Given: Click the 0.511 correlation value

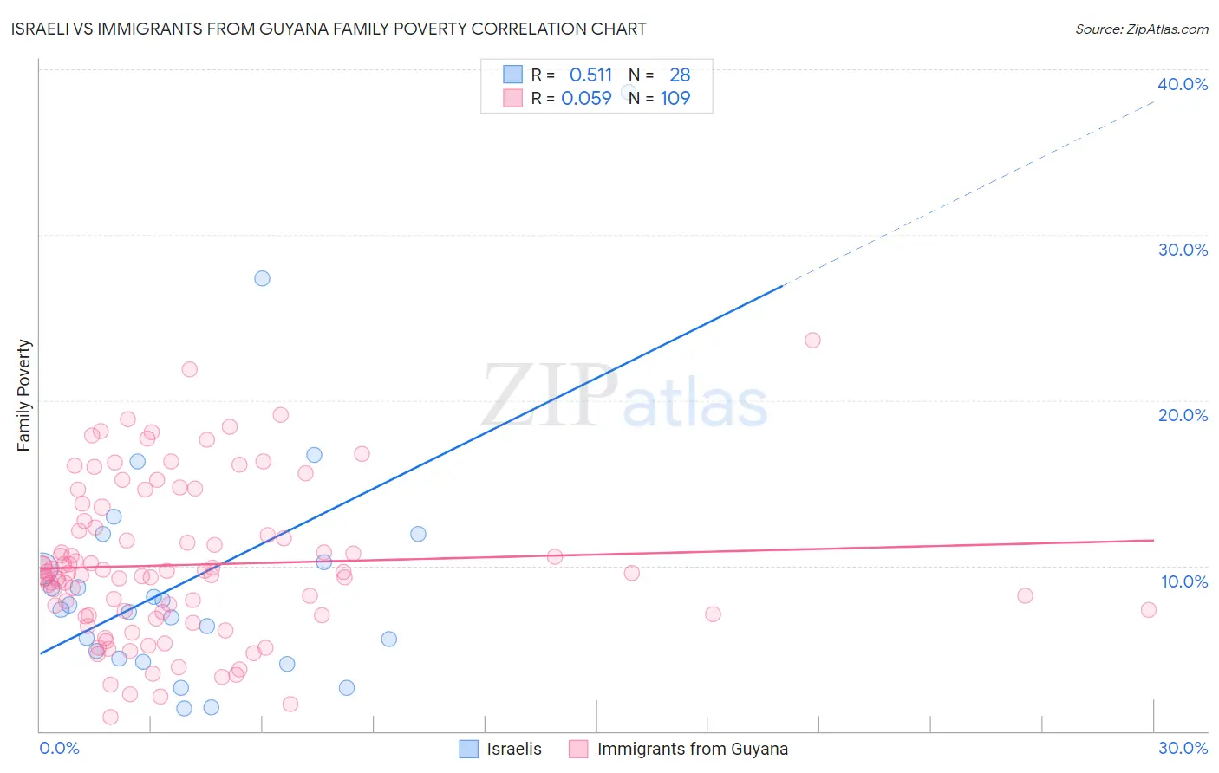Looking at the screenshot, I should pyautogui.click(x=590, y=75).
